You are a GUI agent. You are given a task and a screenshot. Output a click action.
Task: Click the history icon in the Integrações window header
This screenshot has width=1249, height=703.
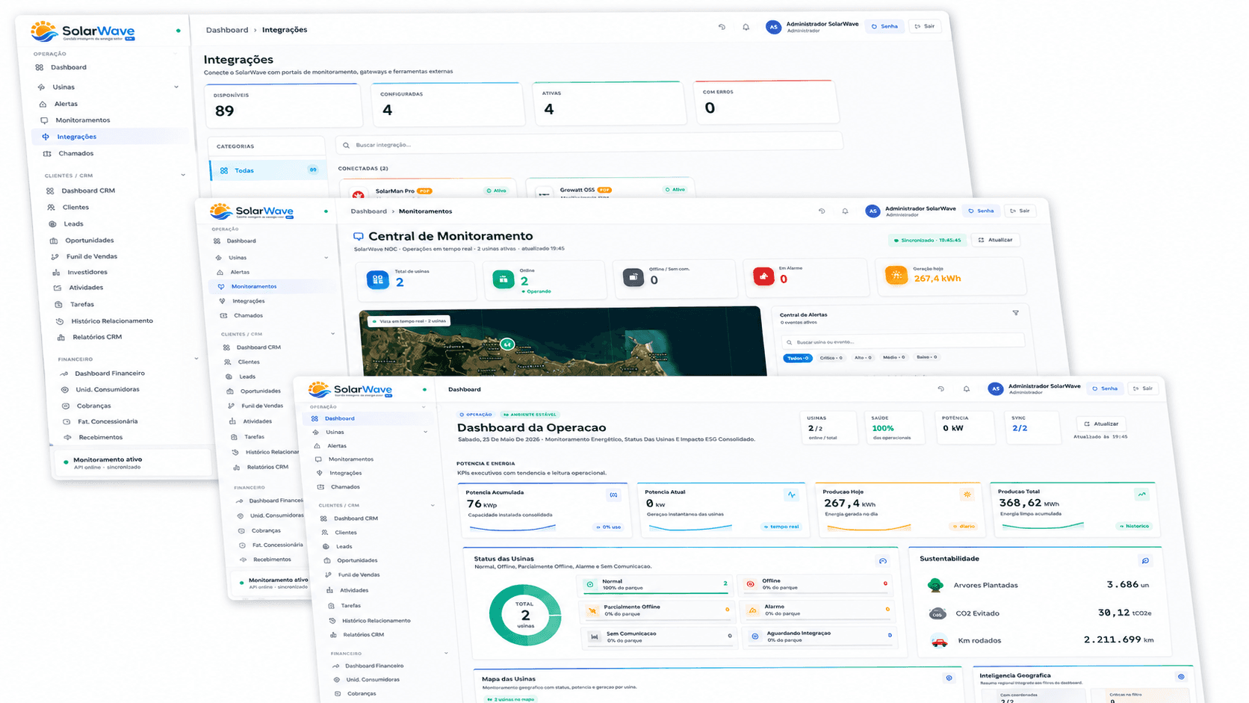pyautogui.click(x=722, y=27)
